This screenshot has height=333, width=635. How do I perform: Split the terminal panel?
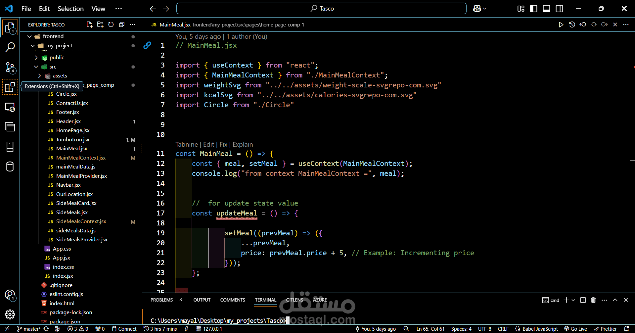[x=583, y=300]
